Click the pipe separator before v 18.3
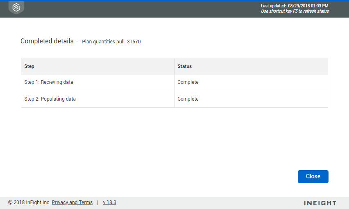The height and width of the screenshot is (209, 349). 97,202
